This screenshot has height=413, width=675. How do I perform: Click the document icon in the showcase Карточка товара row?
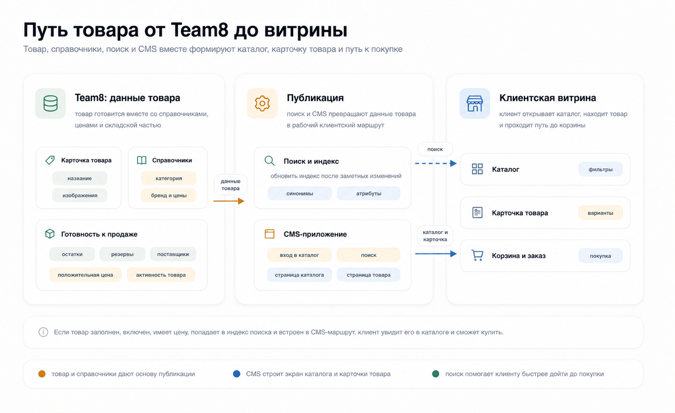(x=477, y=212)
